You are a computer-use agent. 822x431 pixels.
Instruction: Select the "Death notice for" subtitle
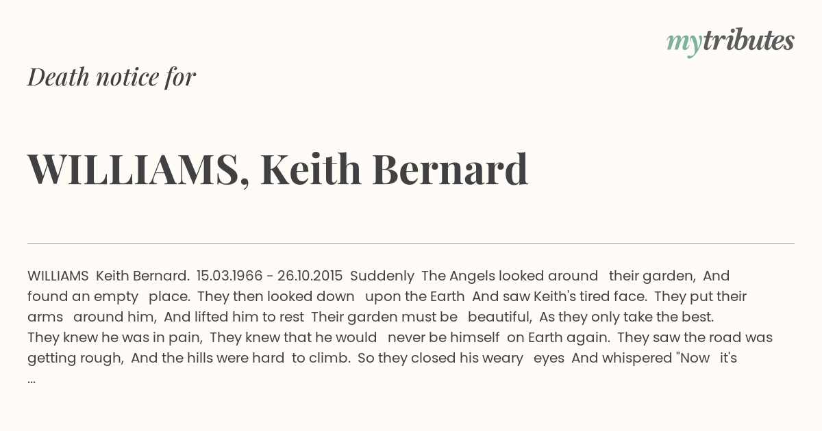coord(112,77)
